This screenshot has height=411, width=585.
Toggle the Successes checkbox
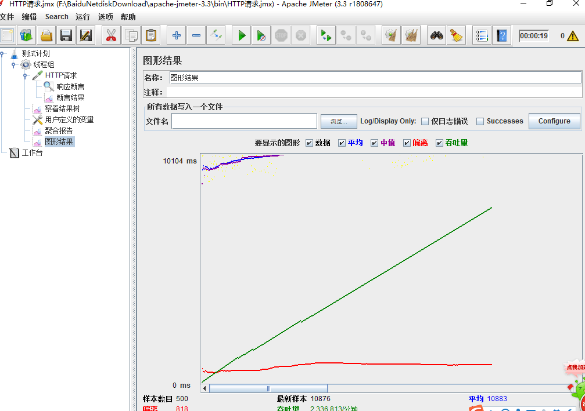[x=480, y=121]
